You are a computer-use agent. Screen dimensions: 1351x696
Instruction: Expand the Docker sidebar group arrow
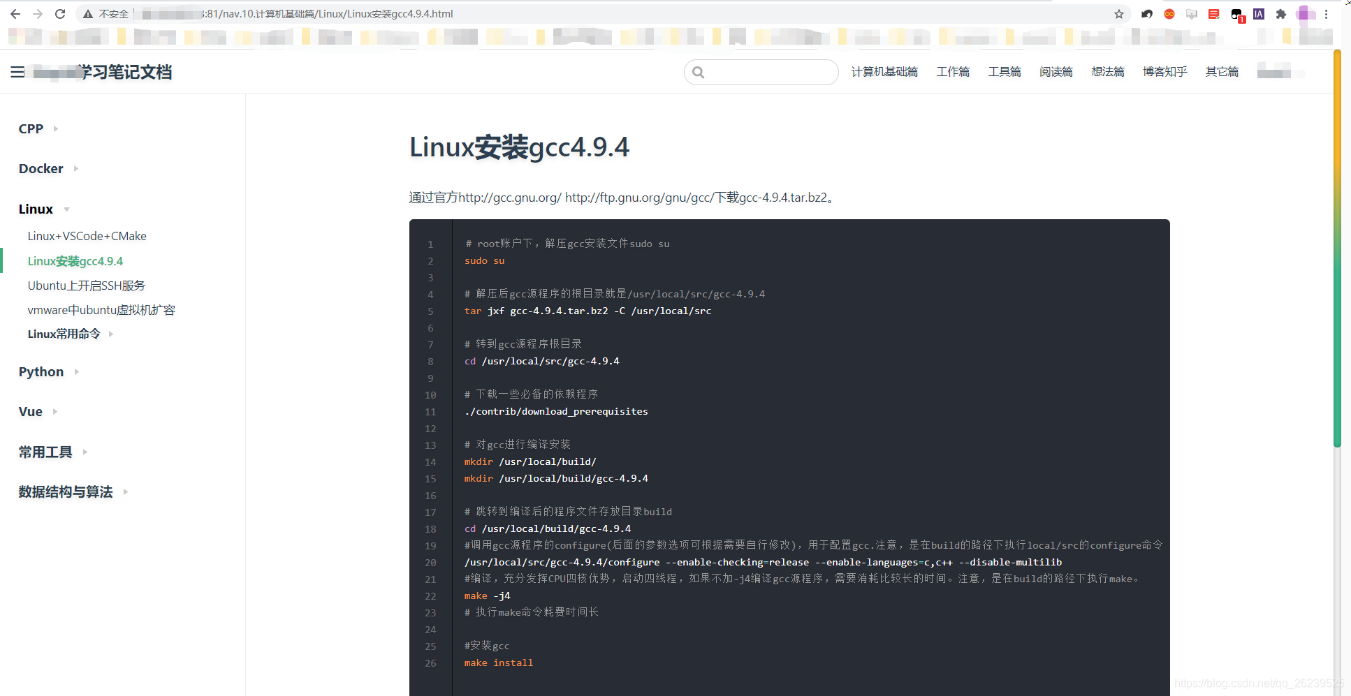pyautogui.click(x=76, y=168)
